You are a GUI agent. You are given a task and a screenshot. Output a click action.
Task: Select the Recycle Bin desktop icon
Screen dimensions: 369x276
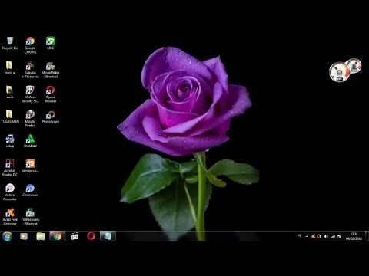[x=10, y=43]
